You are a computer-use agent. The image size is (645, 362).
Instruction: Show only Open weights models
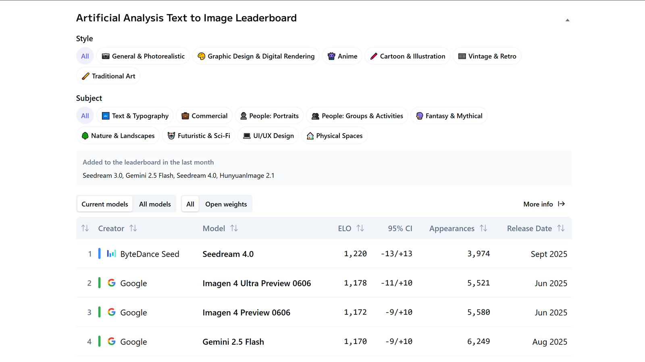(226, 204)
